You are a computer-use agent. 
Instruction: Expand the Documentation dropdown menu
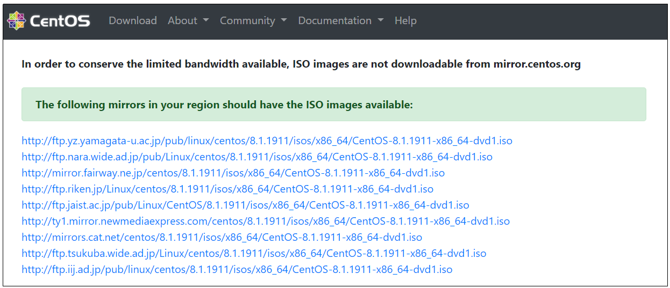tap(341, 20)
